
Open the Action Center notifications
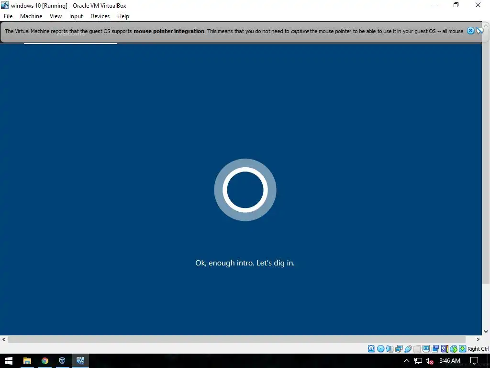point(474,361)
